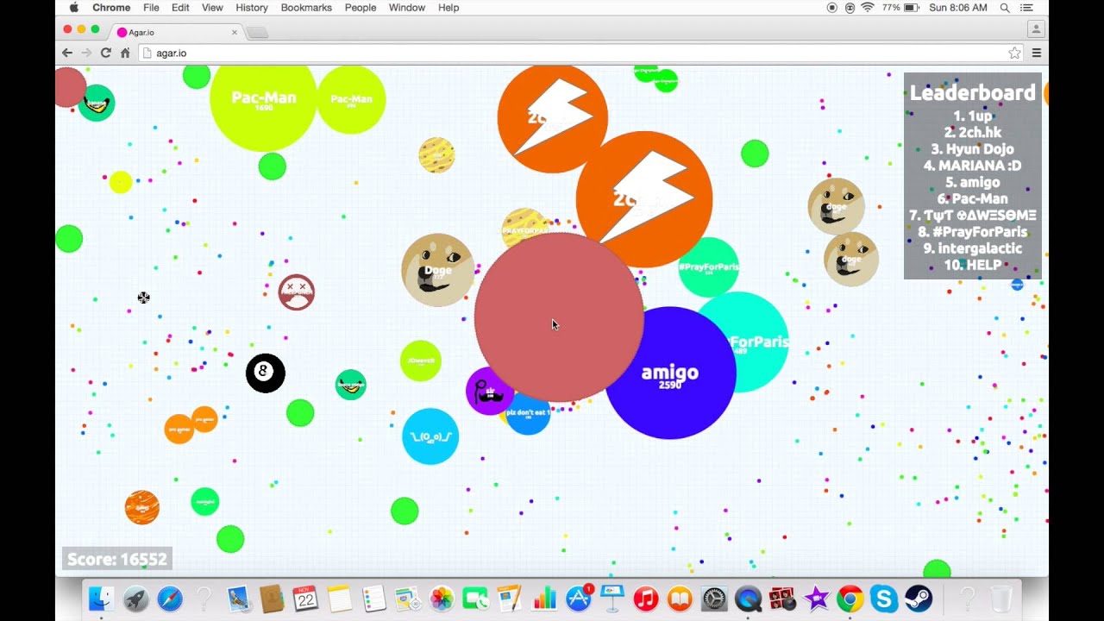Open App Store icon with badge
The height and width of the screenshot is (621, 1104).
coord(579,599)
